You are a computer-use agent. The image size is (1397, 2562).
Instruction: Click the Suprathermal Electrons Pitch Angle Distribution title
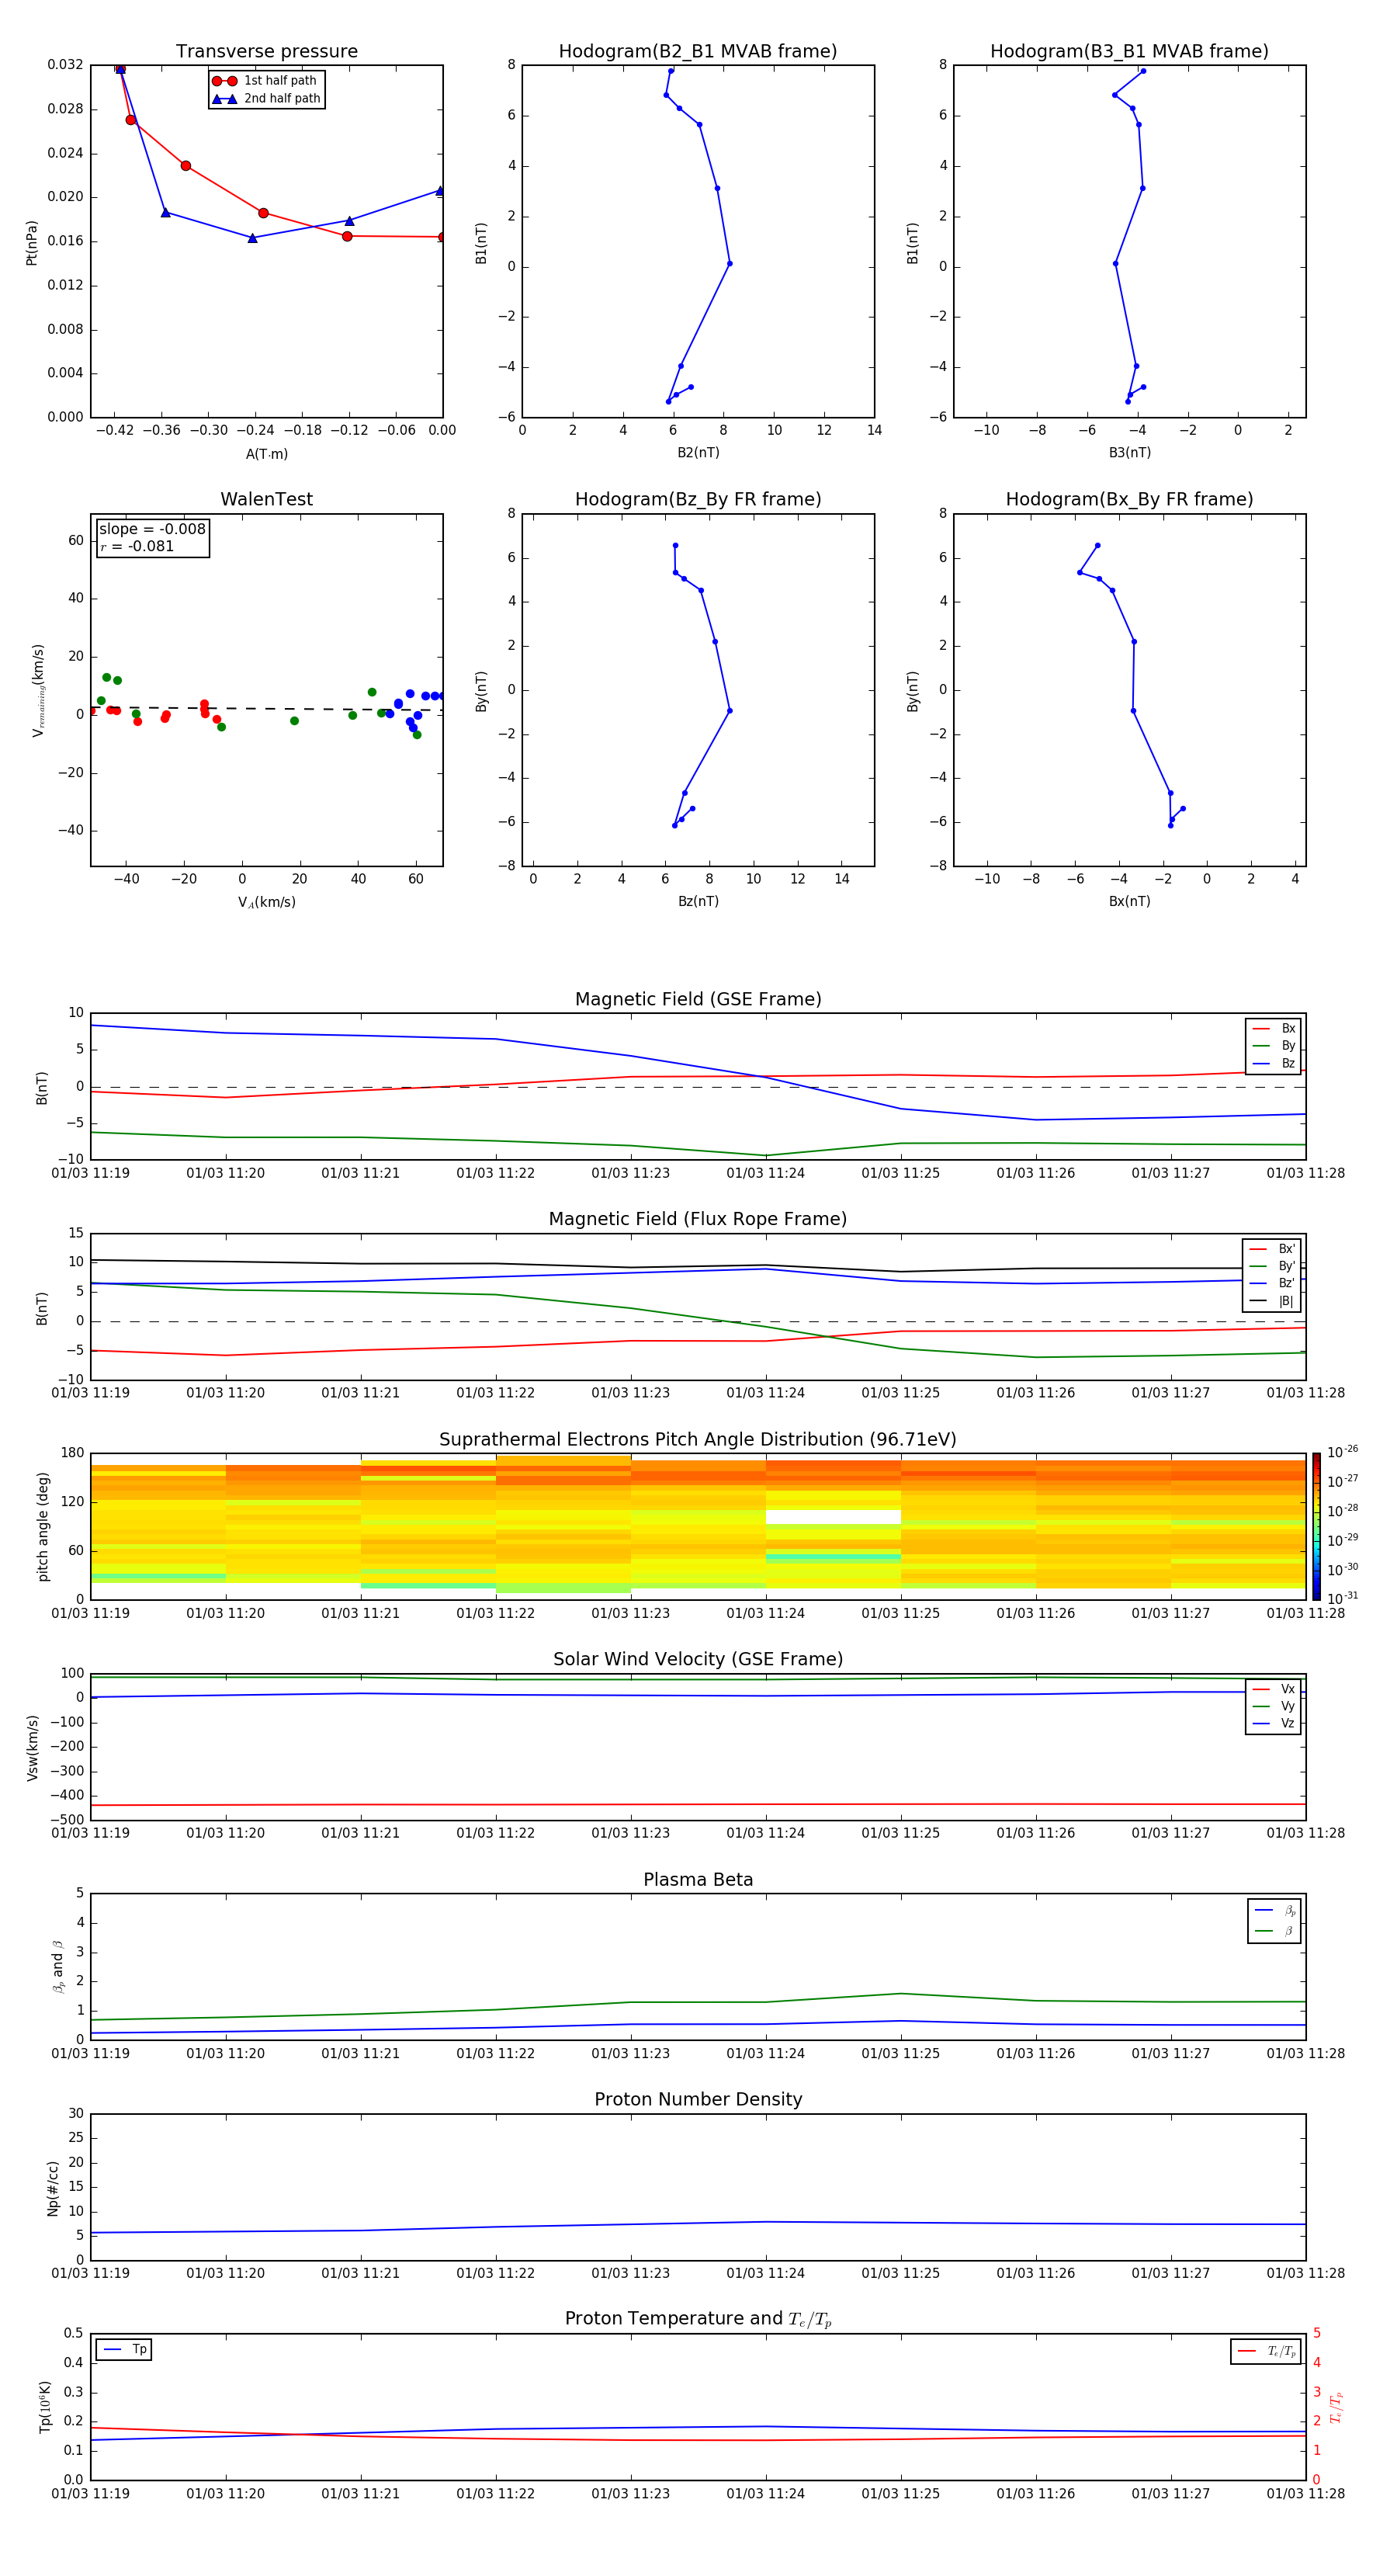(698, 1440)
